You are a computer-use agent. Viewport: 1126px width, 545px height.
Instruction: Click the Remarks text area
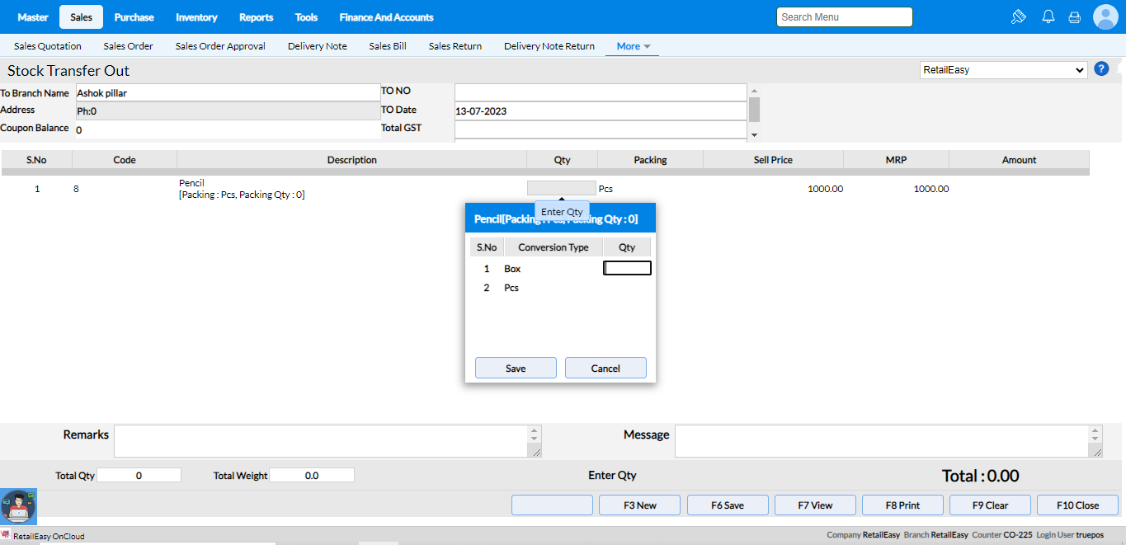click(322, 440)
